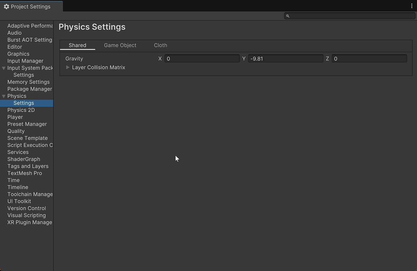Open the Package Manager settings page
Image resolution: width=417 pixels, height=271 pixels.
point(29,89)
